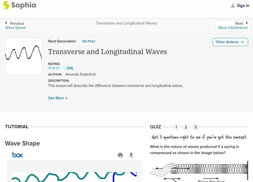Click the Next arrow icon
The height and width of the screenshot is (182, 253).
pos(246,23)
